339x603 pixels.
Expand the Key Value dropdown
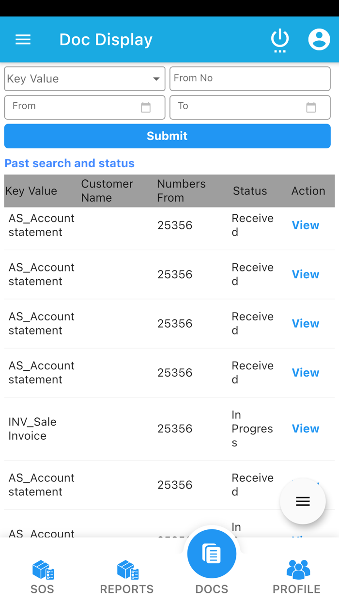pyautogui.click(x=85, y=79)
